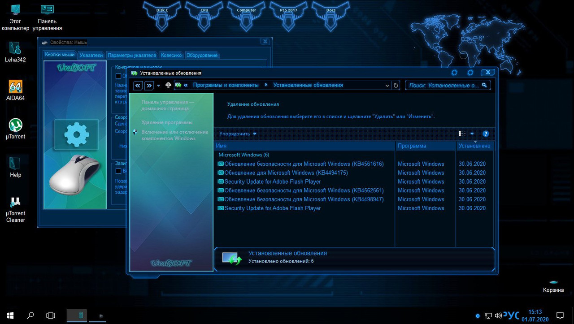Collapse the Microsoft Windows (6) group

point(244,155)
